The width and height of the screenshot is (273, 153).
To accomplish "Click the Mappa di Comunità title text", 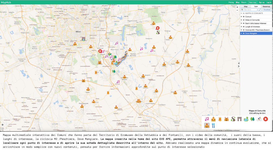I will coord(257,111).
